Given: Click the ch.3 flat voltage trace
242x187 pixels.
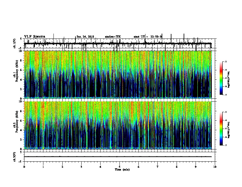Looking at the screenshot, I should (118, 157).
